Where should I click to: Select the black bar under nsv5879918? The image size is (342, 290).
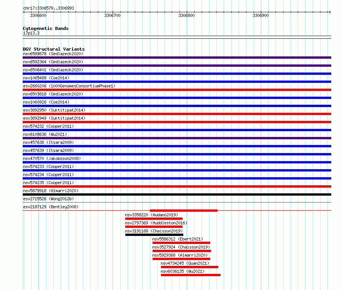point(177,194)
